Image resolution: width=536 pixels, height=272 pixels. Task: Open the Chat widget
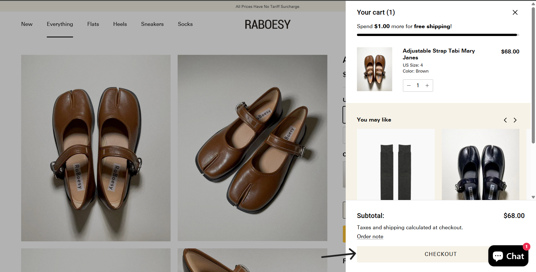pos(508,256)
